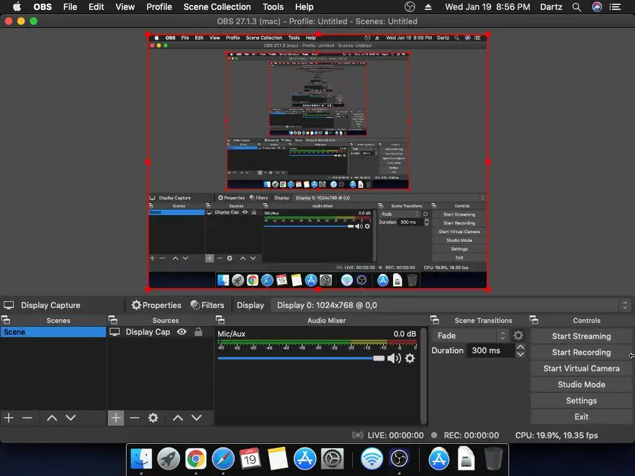This screenshot has height=476, width=635.
Task: Open the OBS application menu
Action: coord(43,7)
